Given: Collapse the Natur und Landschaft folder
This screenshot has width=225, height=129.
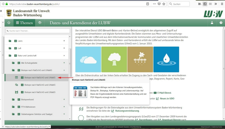Looking at the screenshot, I should pos(64,56).
